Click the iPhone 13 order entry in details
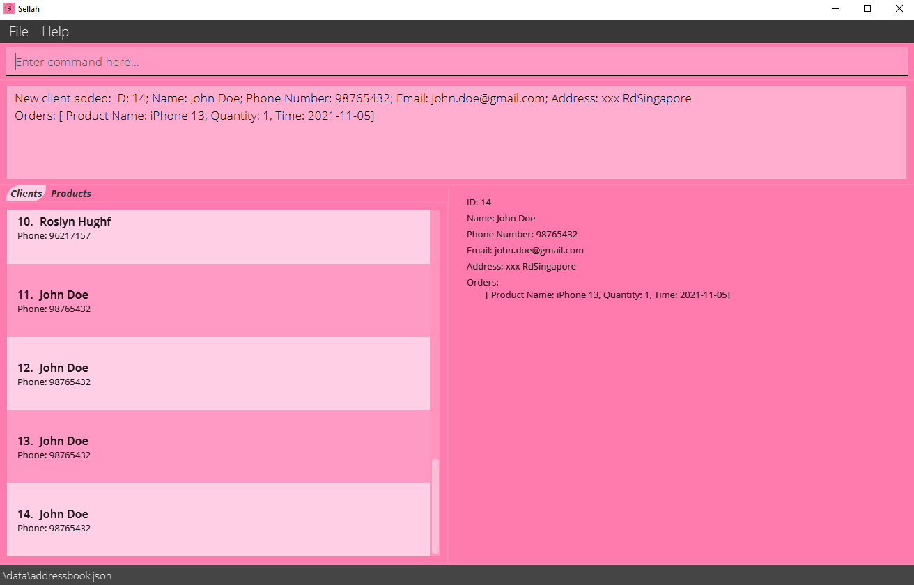Screen dimensions: 914x585 [607, 295]
